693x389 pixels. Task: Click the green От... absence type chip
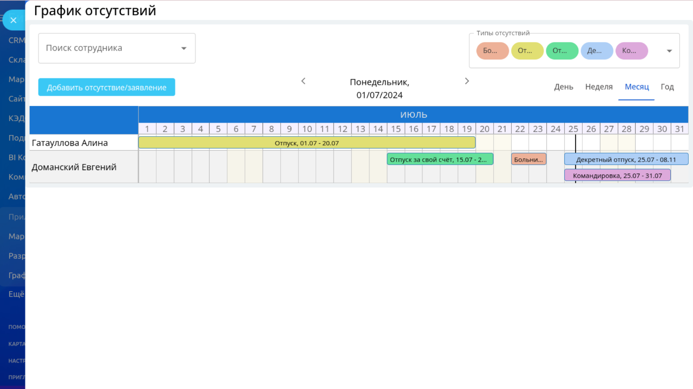pyautogui.click(x=562, y=51)
